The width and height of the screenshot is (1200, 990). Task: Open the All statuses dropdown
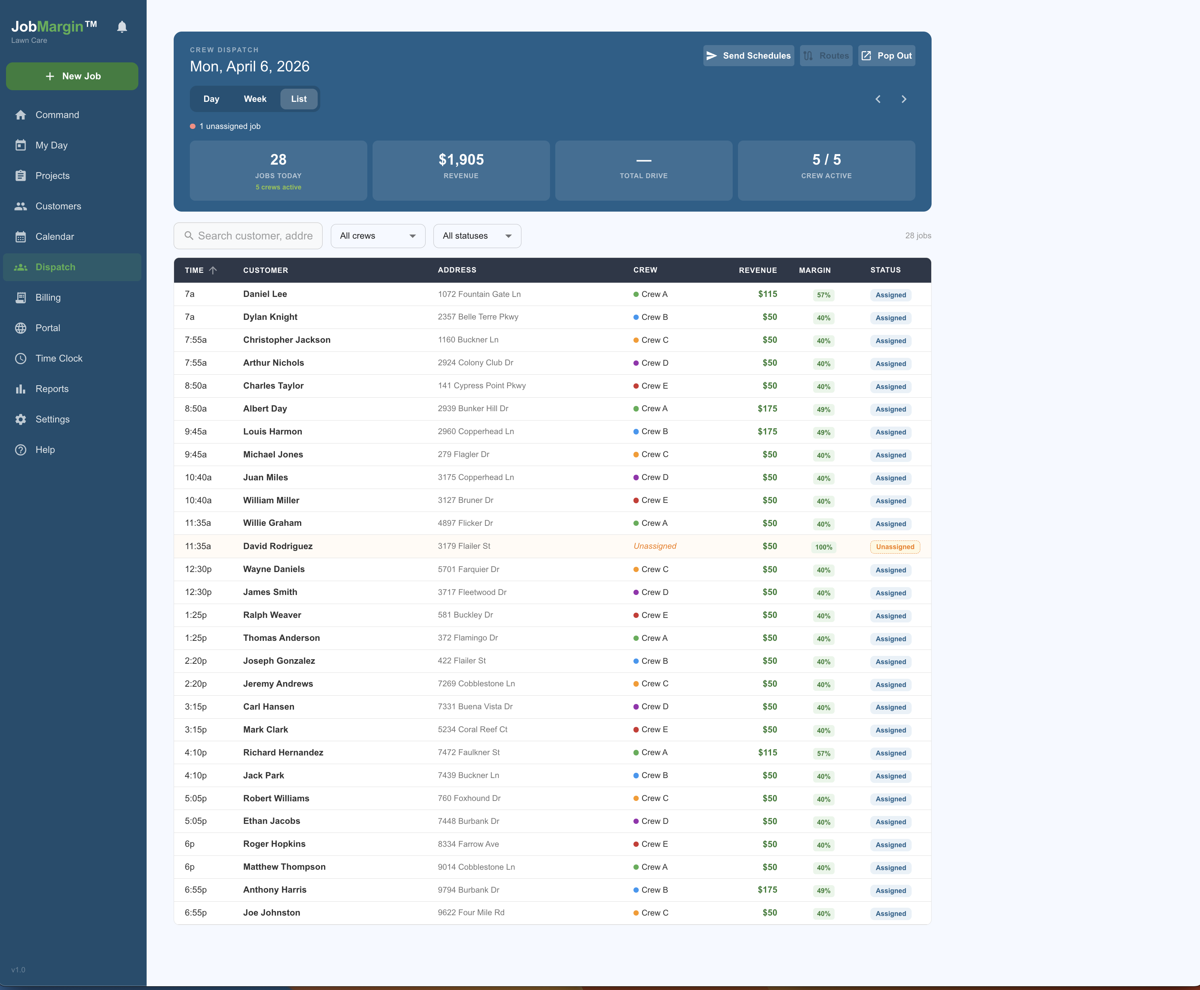(x=477, y=236)
